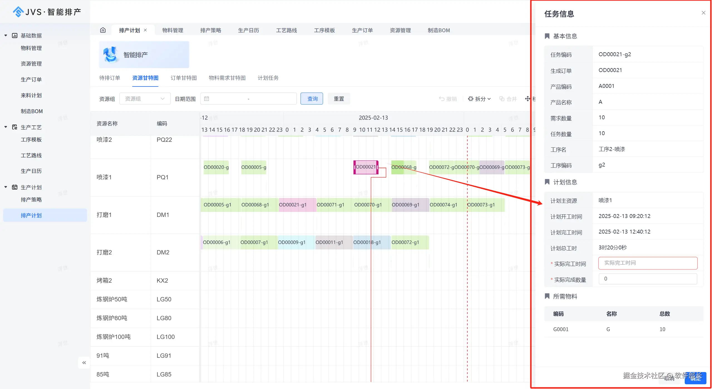Close the 任务信息 panel
The image size is (712, 389).
click(703, 13)
